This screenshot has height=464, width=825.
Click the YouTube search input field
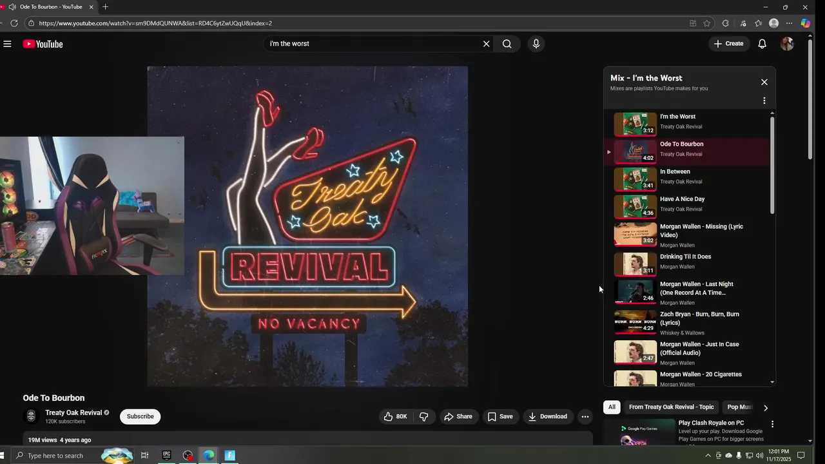click(373, 44)
